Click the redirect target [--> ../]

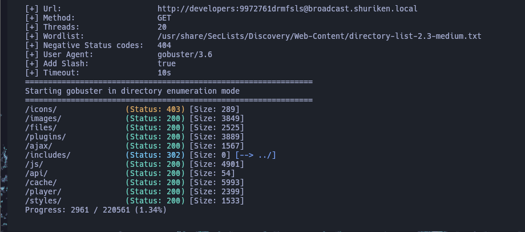tap(256, 155)
